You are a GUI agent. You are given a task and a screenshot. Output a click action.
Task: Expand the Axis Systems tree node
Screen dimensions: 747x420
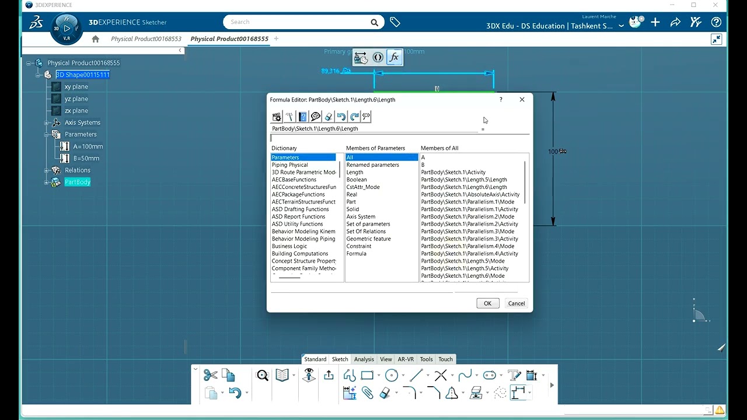pyautogui.click(x=47, y=123)
